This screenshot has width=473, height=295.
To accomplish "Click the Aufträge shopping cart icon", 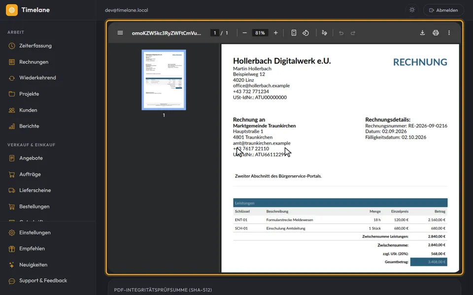I will click(x=12, y=174).
